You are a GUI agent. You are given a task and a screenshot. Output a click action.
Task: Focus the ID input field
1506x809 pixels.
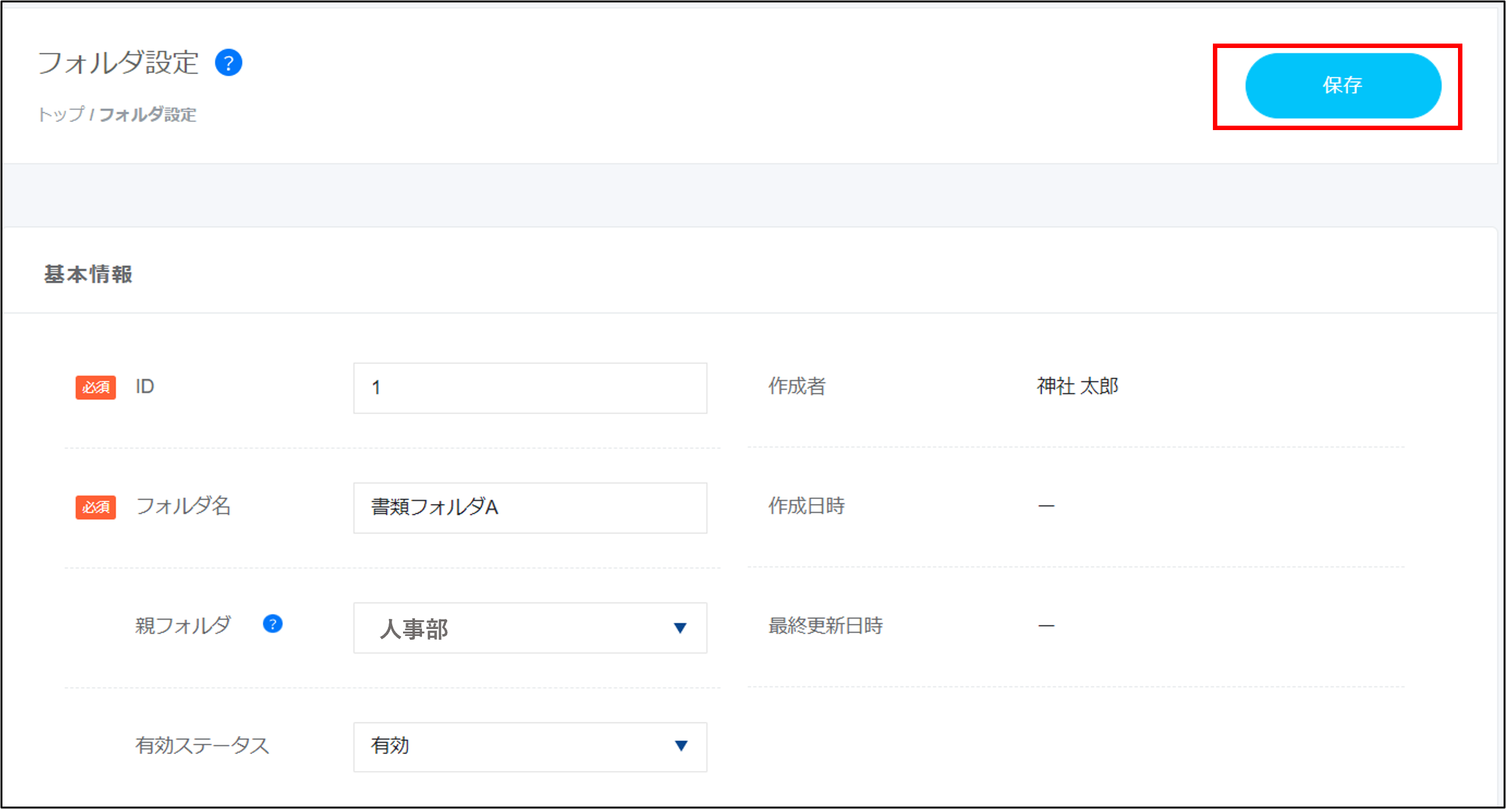pyautogui.click(x=529, y=388)
